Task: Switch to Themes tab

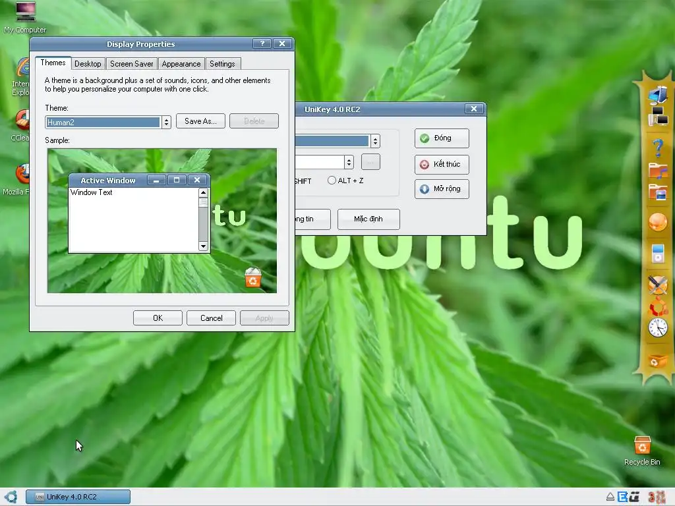Action: click(53, 63)
